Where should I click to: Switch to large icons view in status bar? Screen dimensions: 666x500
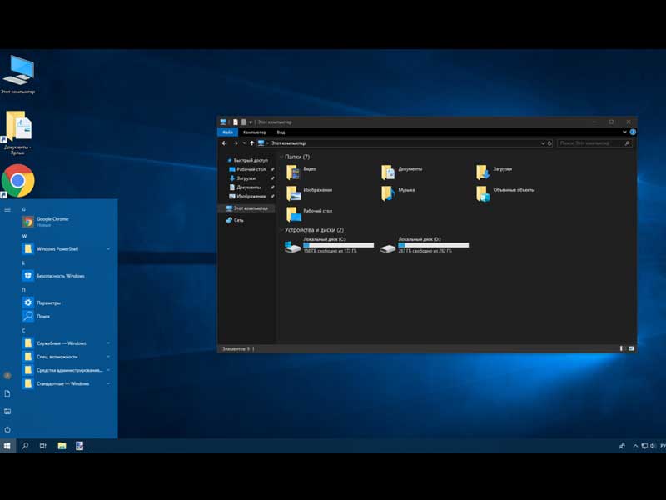[x=631, y=347]
